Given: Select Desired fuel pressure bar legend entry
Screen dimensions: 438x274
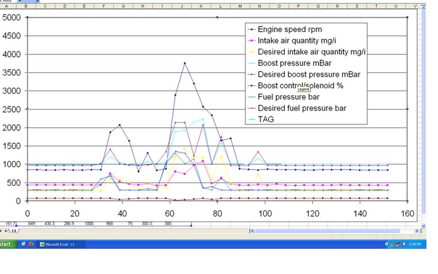Looking at the screenshot, I should coord(297,108).
